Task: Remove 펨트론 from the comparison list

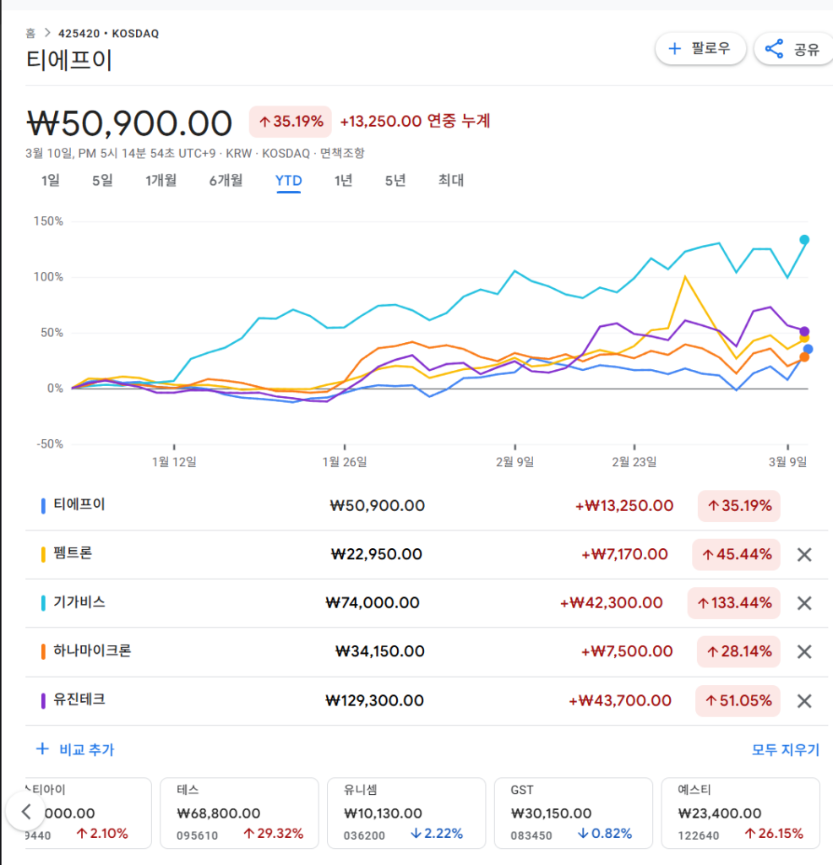Action: click(804, 555)
